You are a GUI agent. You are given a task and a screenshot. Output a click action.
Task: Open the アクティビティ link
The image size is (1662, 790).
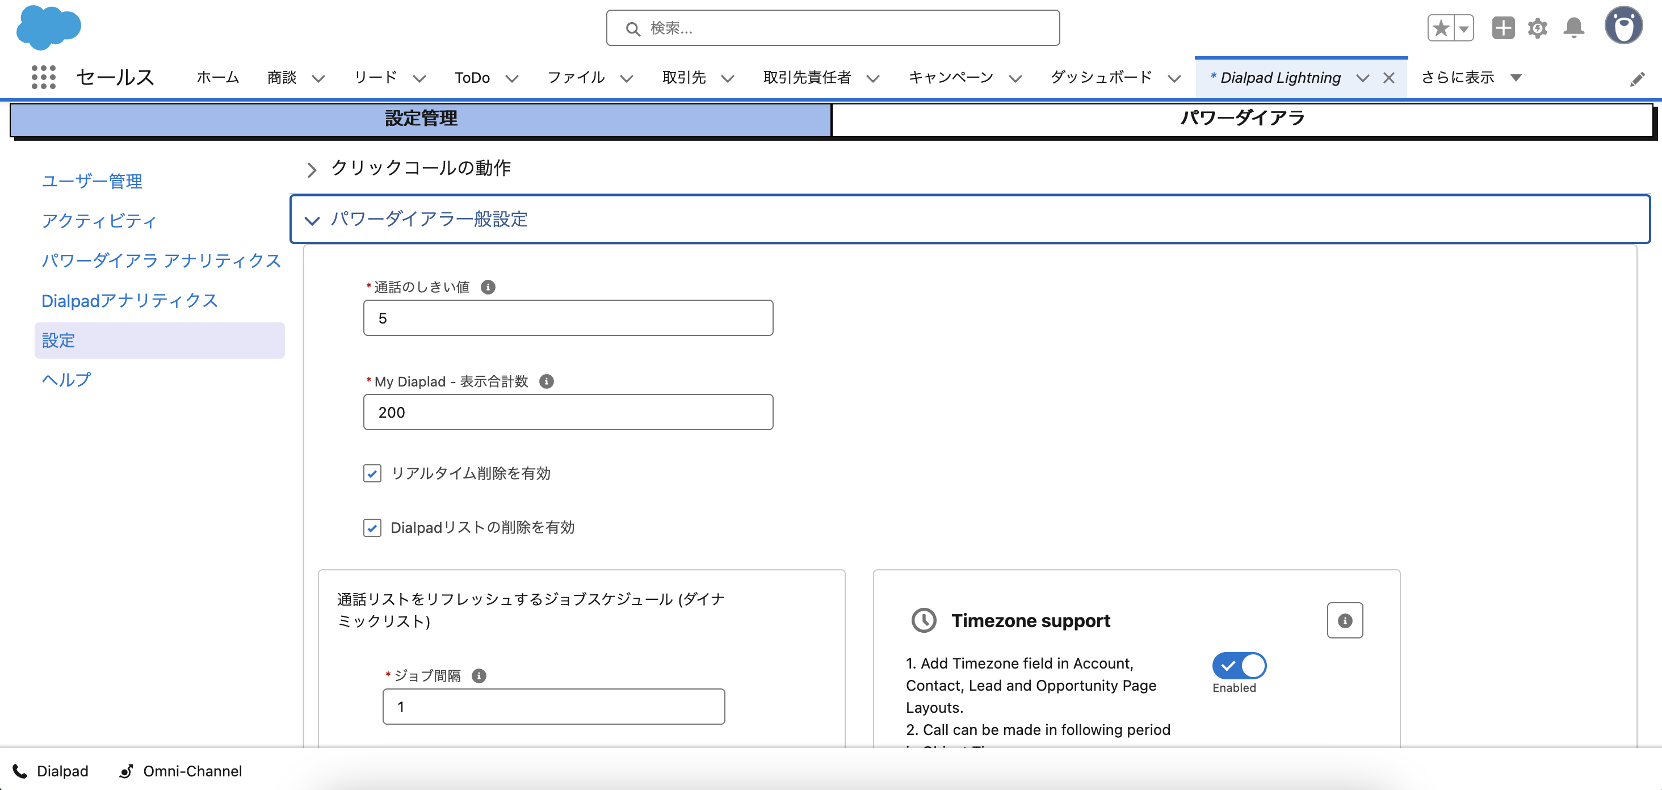[99, 221]
